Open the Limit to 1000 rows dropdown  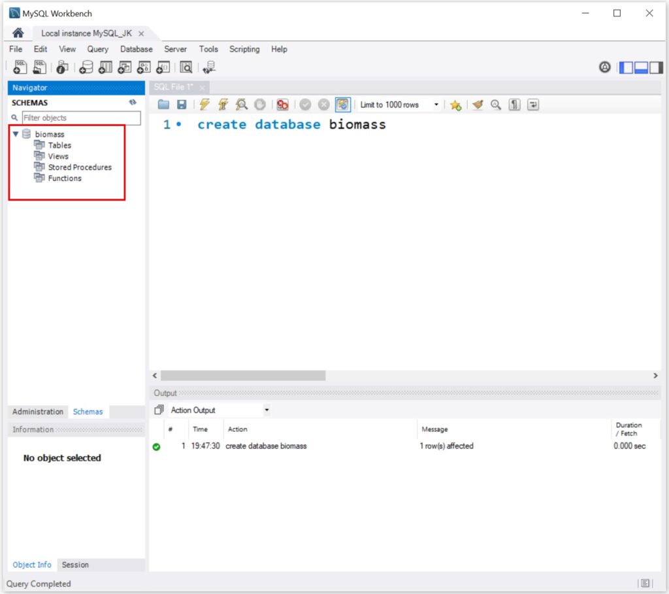(x=398, y=105)
